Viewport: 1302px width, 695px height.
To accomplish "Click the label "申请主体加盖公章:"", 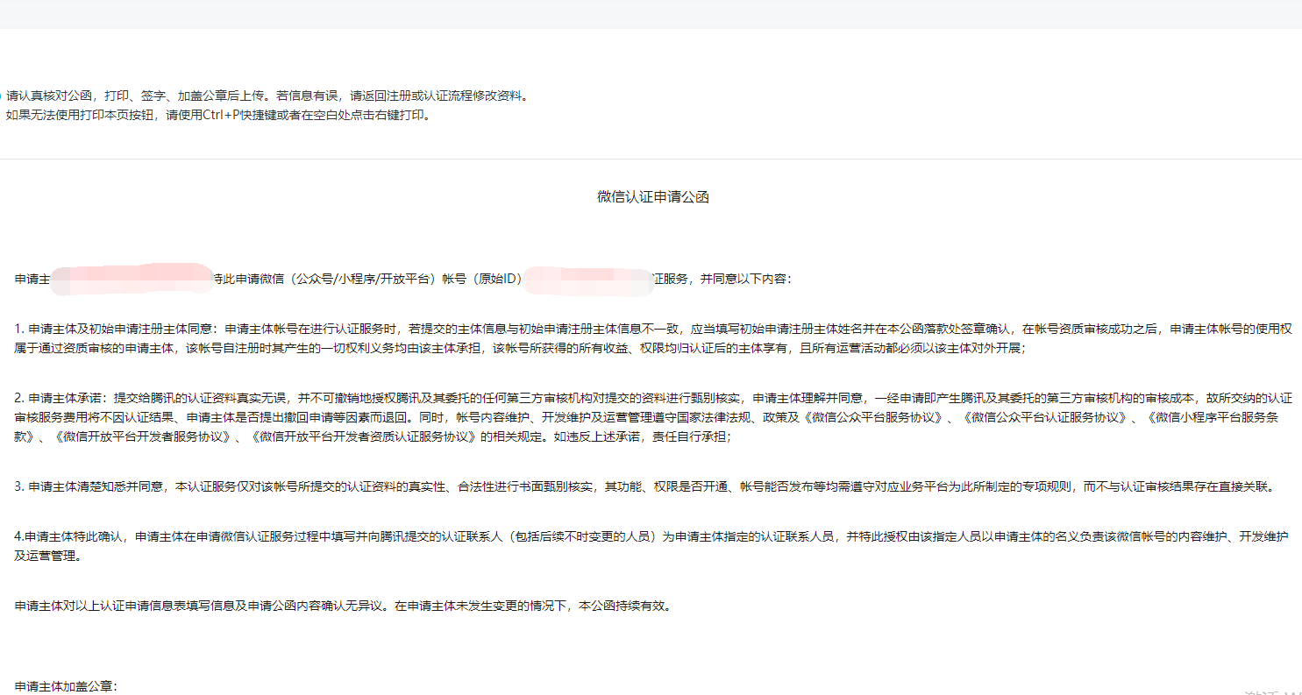I will click(x=66, y=686).
